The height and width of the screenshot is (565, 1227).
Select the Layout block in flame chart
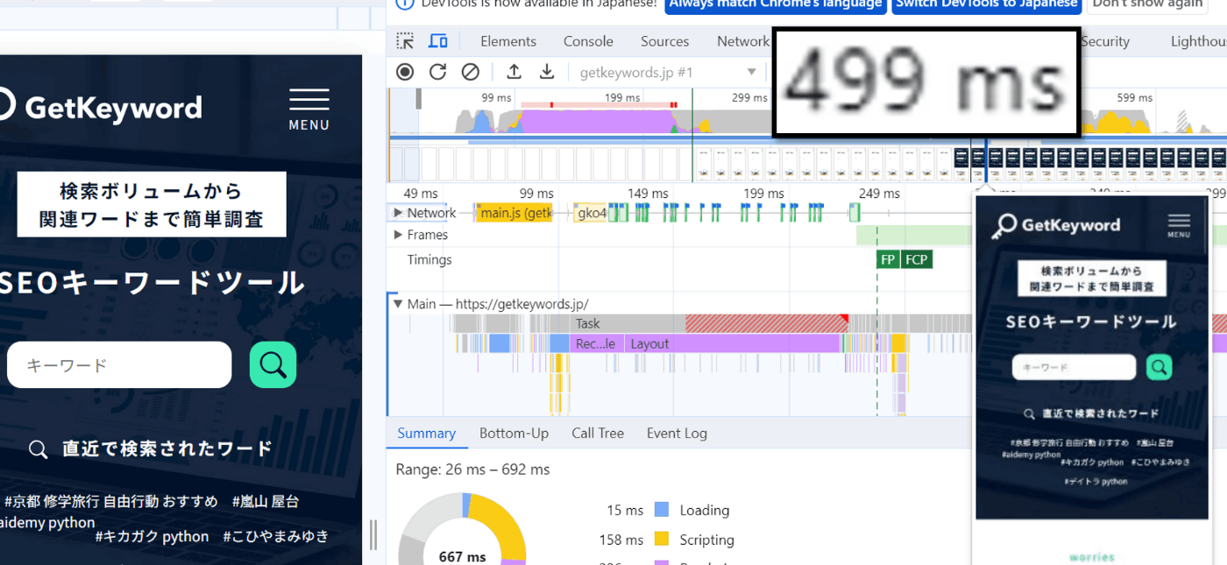tap(732, 344)
